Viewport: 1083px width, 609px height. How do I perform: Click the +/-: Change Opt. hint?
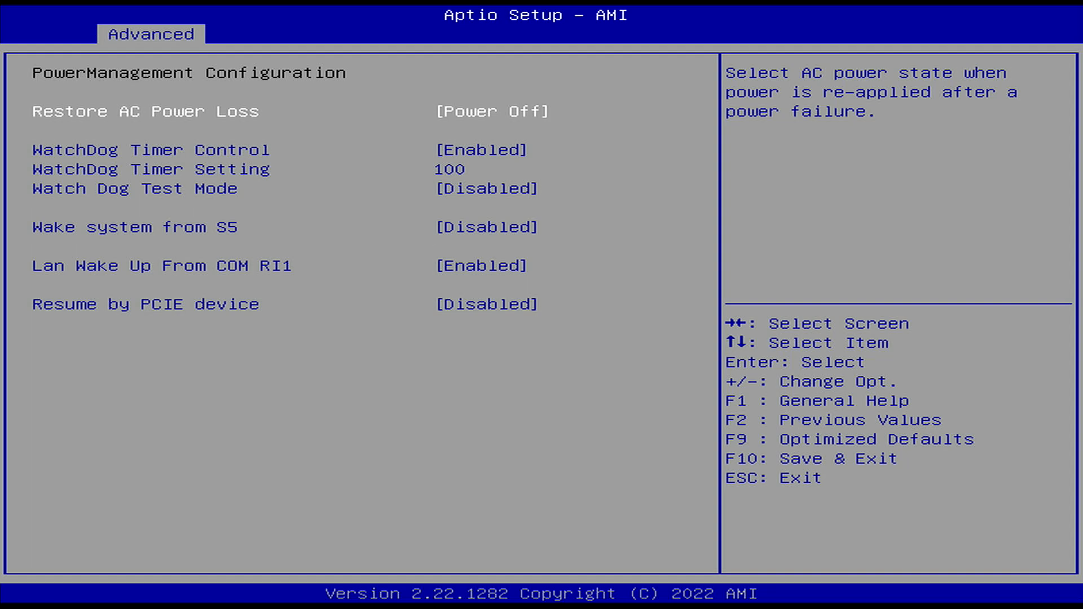811,382
